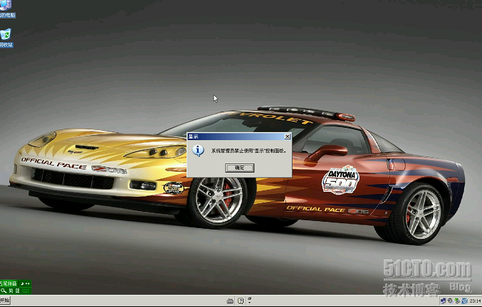482x307 pixels.
Task: Click the 五笔拼音 input method label
Action: [x=9, y=284]
